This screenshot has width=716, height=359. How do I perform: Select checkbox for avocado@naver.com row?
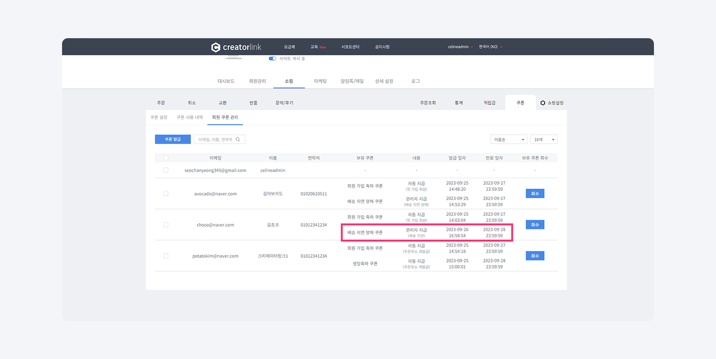pos(166,194)
